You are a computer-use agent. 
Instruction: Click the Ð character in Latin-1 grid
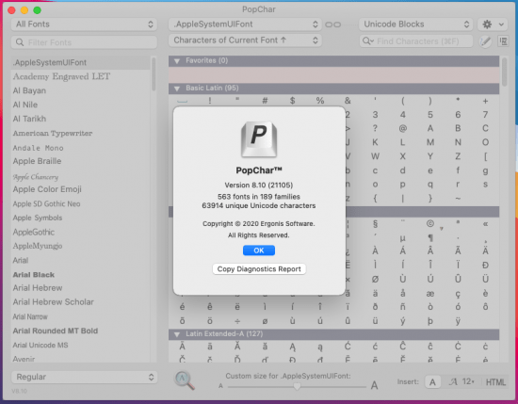[x=485, y=266]
